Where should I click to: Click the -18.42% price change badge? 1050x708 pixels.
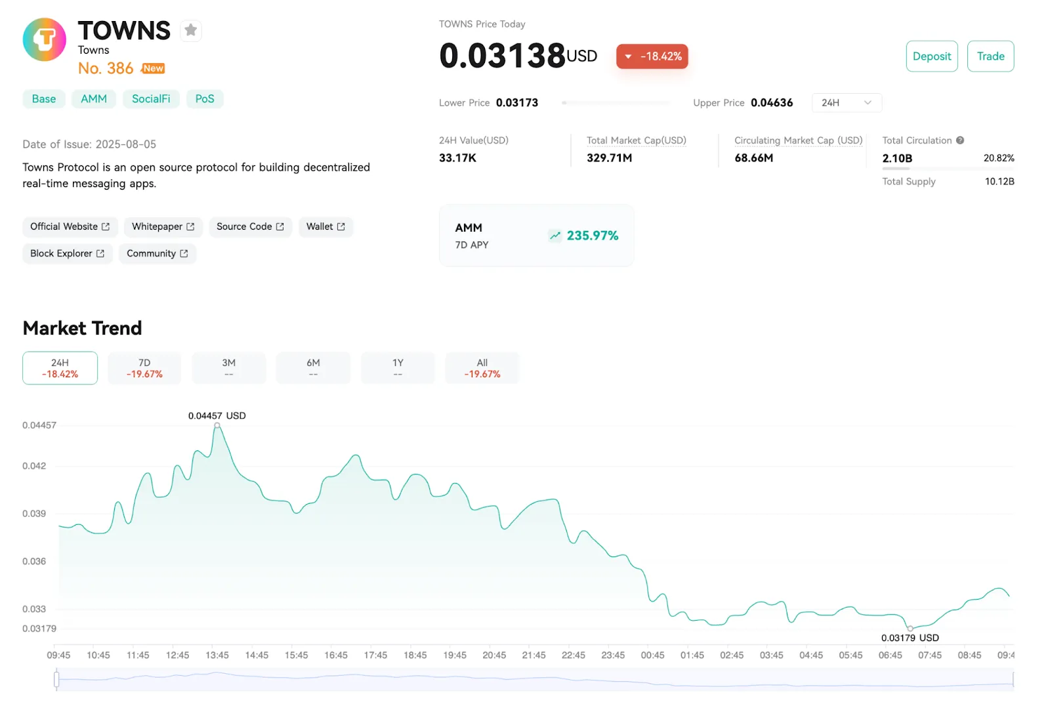[652, 56]
